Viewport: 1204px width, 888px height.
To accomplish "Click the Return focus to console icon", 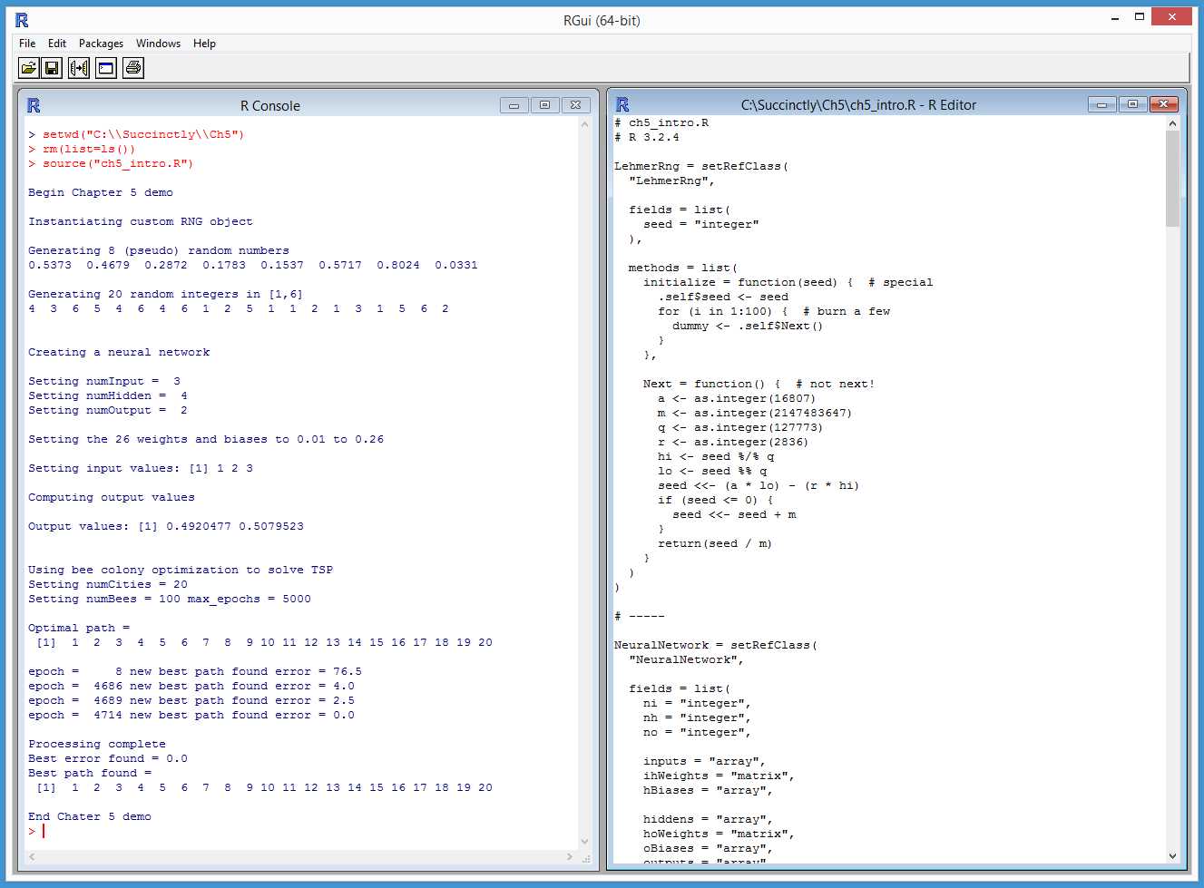I will pyautogui.click(x=105, y=67).
